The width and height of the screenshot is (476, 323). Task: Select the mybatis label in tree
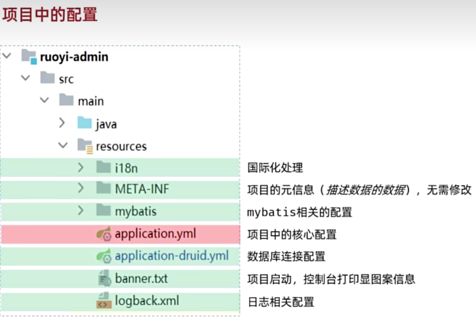(x=136, y=211)
